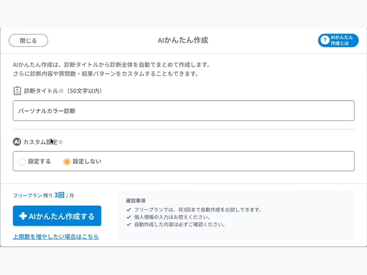Click the checkmark beside 自動作成した内容 line
367x275 pixels.
tap(128, 225)
